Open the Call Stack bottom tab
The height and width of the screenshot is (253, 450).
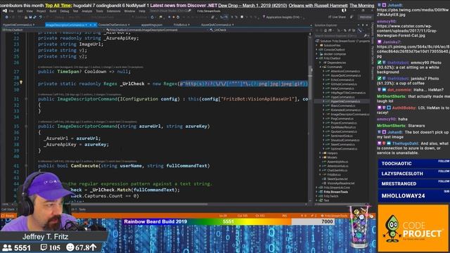pyautogui.click(x=8, y=209)
